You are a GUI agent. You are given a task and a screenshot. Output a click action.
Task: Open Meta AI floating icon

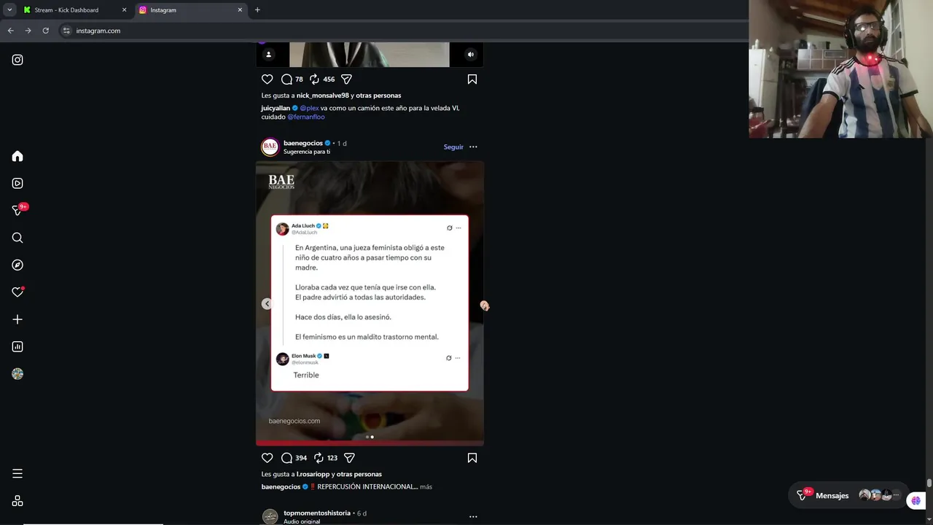pyautogui.click(x=916, y=500)
